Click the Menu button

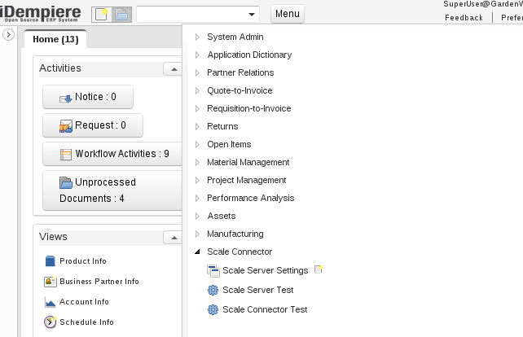287,15
